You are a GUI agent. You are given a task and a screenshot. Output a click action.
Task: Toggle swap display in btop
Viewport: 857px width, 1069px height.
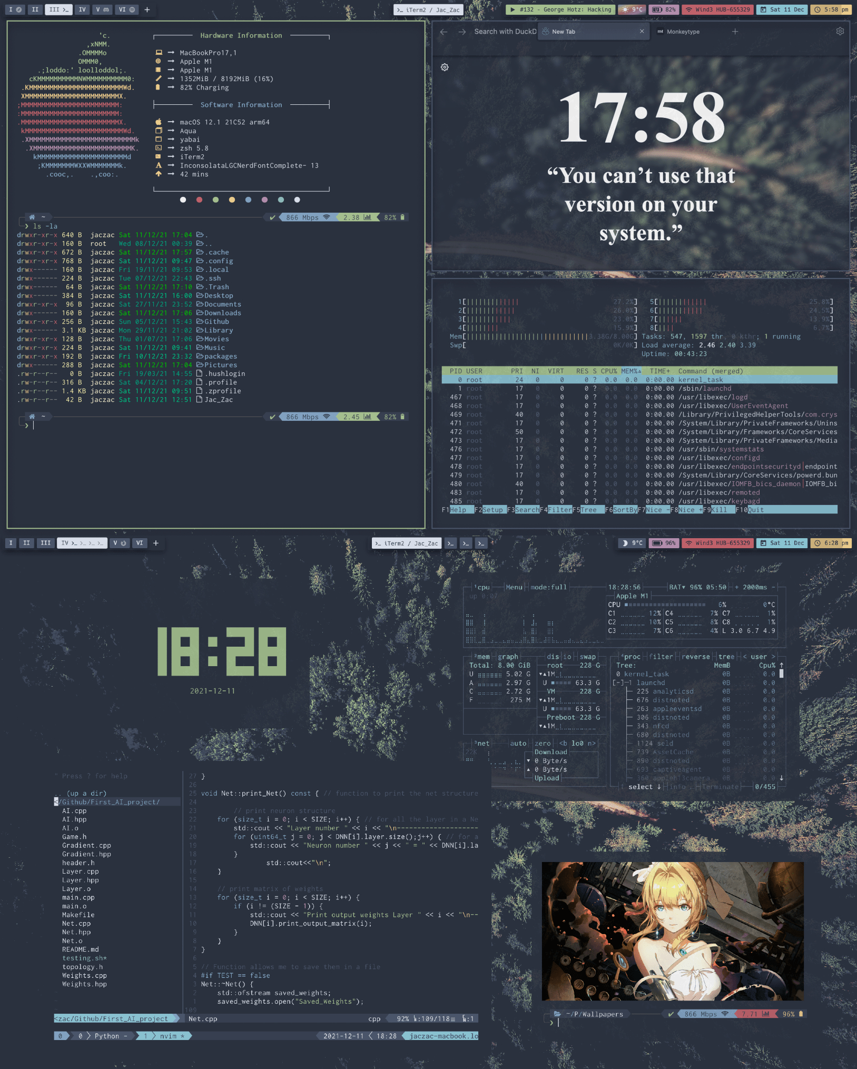[x=588, y=657]
